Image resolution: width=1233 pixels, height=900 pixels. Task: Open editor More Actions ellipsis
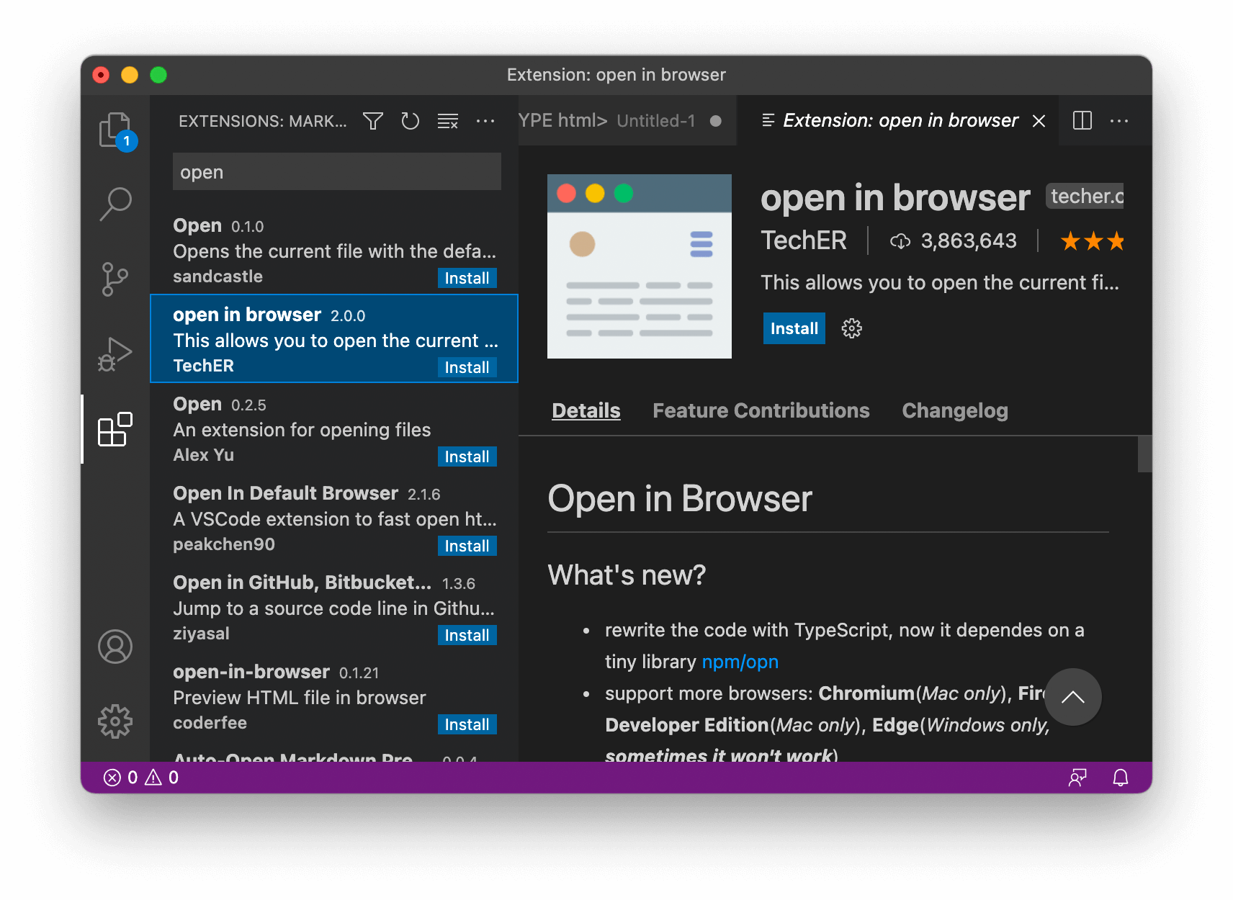coord(1119,120)
